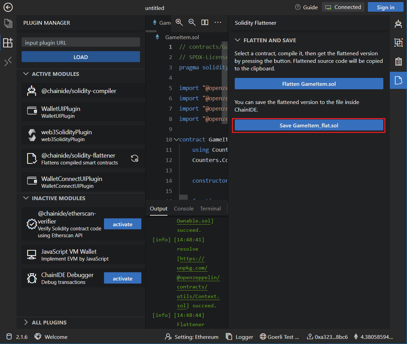Open the compiler robot icon in right sidebar
407x344 pixels.
[398, 24]
